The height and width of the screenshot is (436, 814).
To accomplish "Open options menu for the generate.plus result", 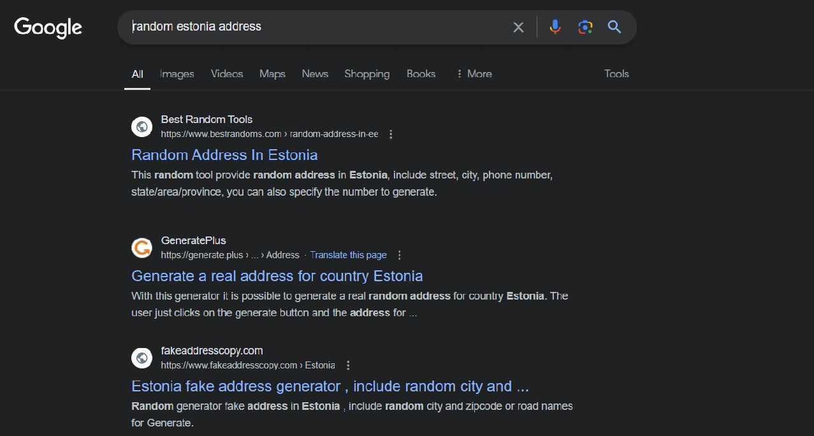I will (400, 255).
